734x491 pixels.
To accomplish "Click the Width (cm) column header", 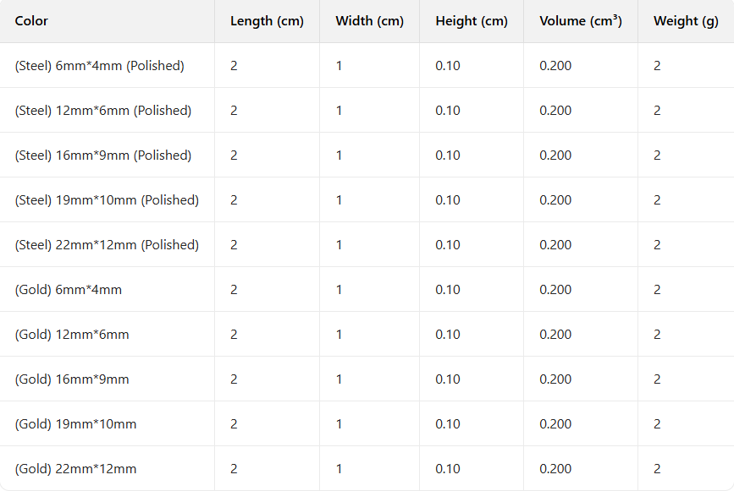I will 369,21.
